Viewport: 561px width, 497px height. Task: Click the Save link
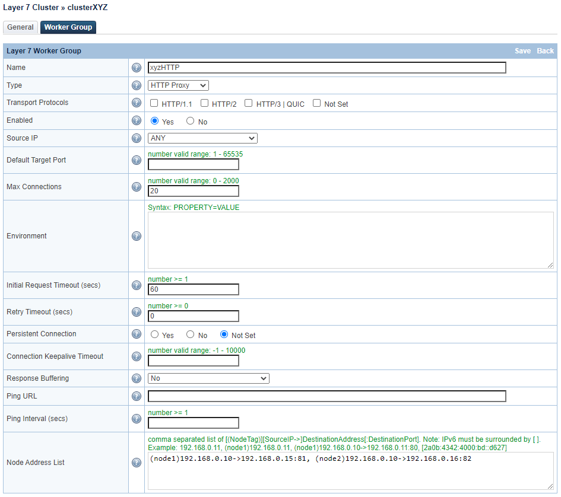[522, 51]
